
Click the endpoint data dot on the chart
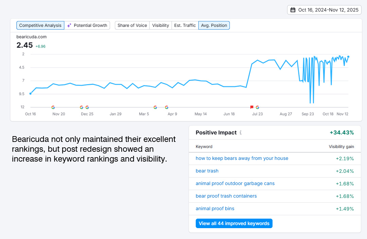coord(348,57)
